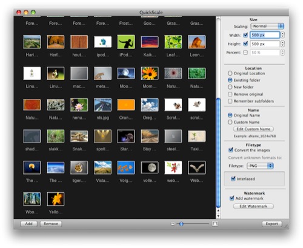Viewport: 303px width, 248px height.
Task: Enable the Percent checkbox
Action: coord(245,53)
